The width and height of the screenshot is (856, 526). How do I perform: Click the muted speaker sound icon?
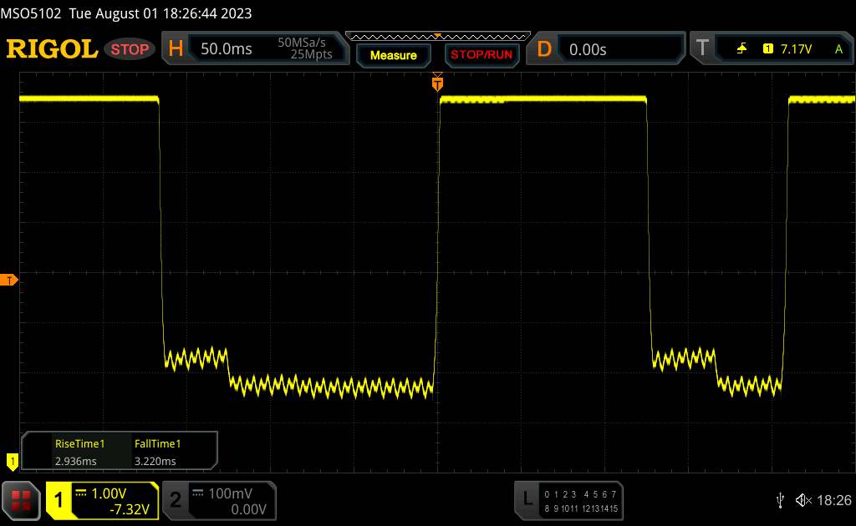tap(803, 500)
